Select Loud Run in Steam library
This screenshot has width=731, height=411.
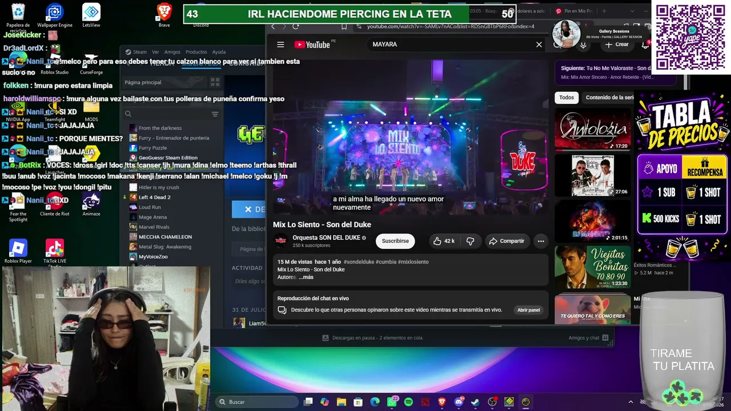150,207
